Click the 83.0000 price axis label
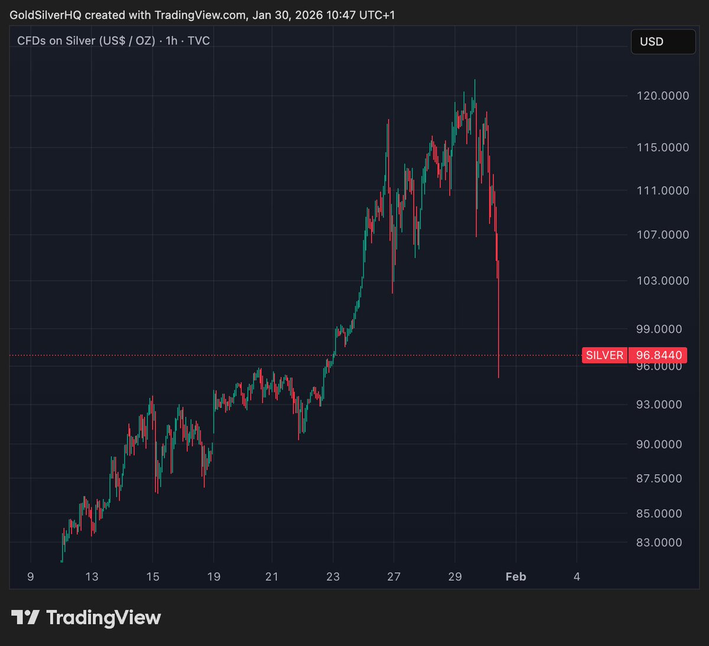This screenshot has width=709, height=646. (x=659, y=543)
